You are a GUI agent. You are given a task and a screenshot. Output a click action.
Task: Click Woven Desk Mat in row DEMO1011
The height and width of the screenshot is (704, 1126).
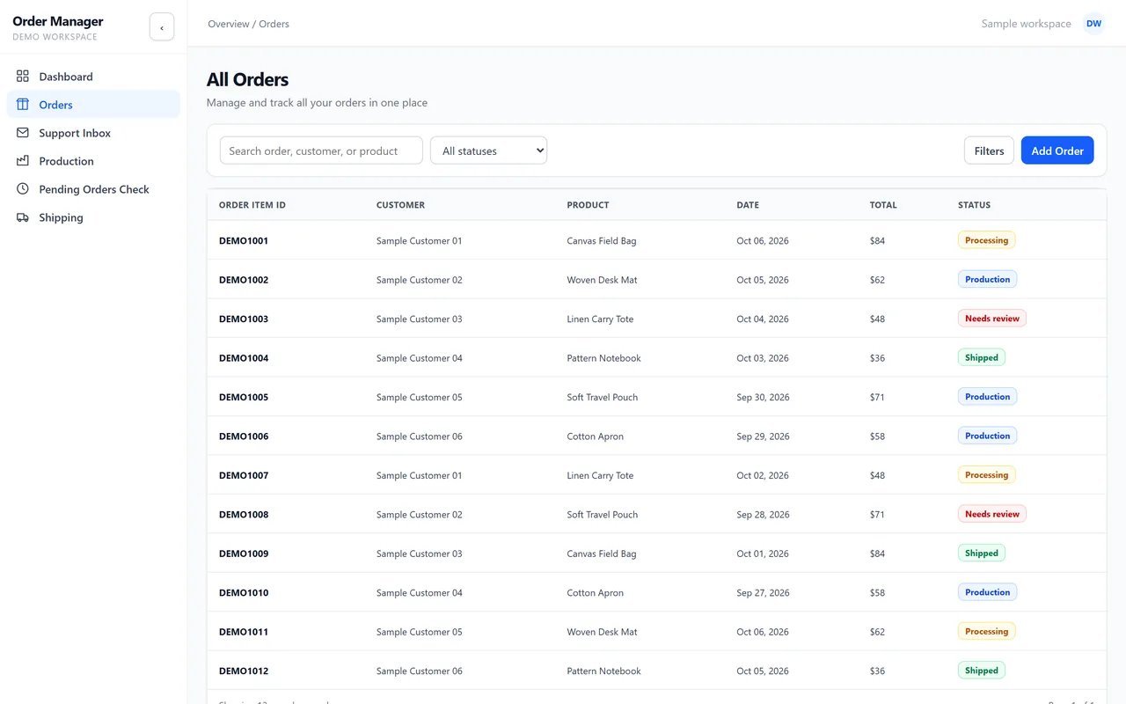[602, 632]
